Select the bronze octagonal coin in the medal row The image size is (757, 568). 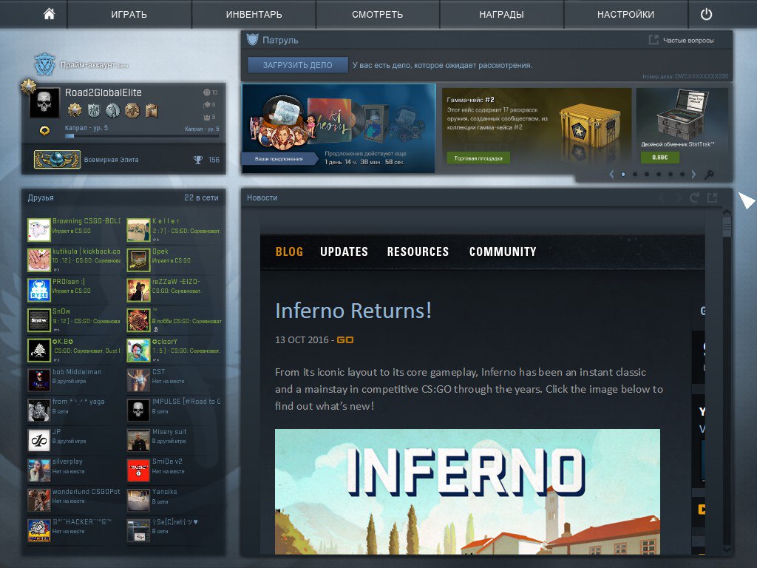132,111
